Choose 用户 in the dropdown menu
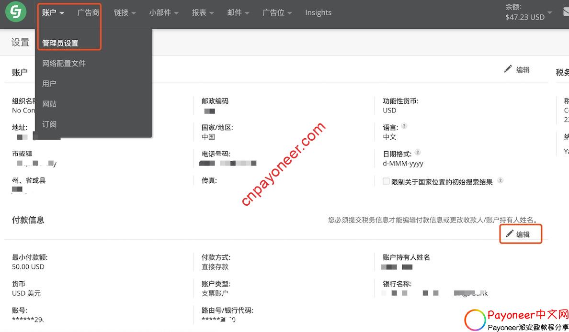569x332 pixels. [49, 84]
